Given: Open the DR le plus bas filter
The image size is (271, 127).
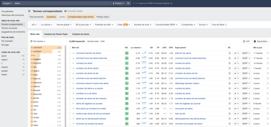Looking at the screenshot, I should click(83, 25).
